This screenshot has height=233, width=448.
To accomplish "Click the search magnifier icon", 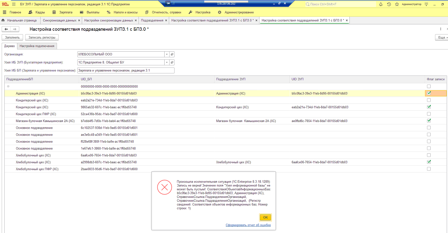I will (x=307, y=4).
